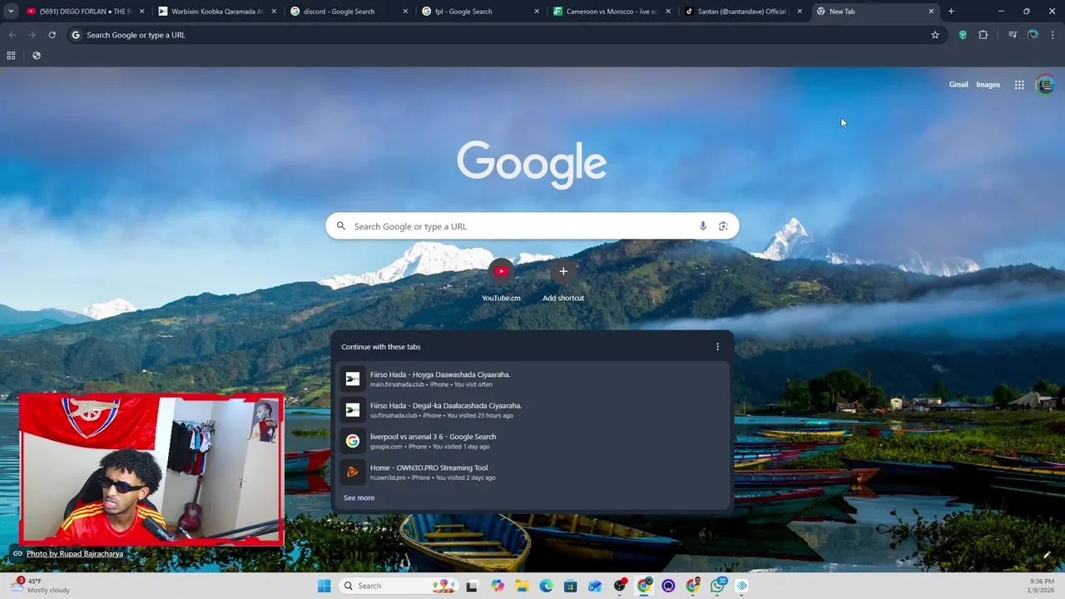Open Microsoft Store from the taskbar
The height and width of the screenshot is (599, 1065).
tap(570, 586)
